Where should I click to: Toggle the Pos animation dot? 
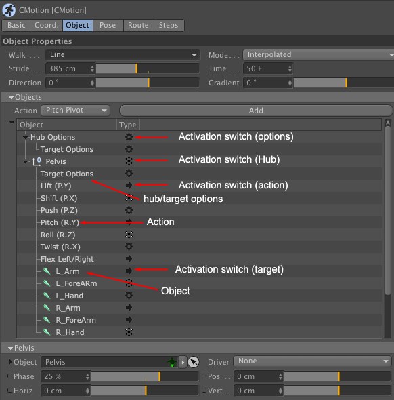pyautogui.click(x=204, y=376)
